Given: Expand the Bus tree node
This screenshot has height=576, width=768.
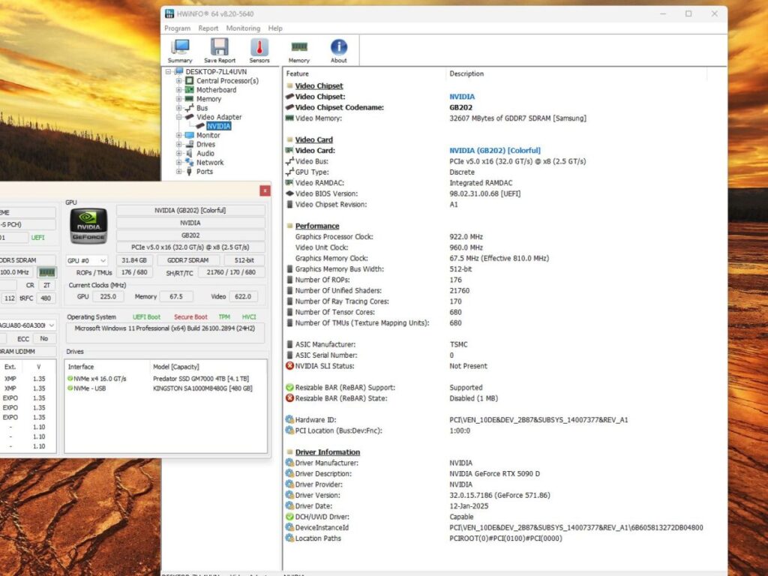Looking at the screenshot, I should tap(178, 108).
